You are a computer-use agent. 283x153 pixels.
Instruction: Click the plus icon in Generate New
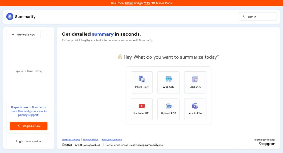(13, 35)
